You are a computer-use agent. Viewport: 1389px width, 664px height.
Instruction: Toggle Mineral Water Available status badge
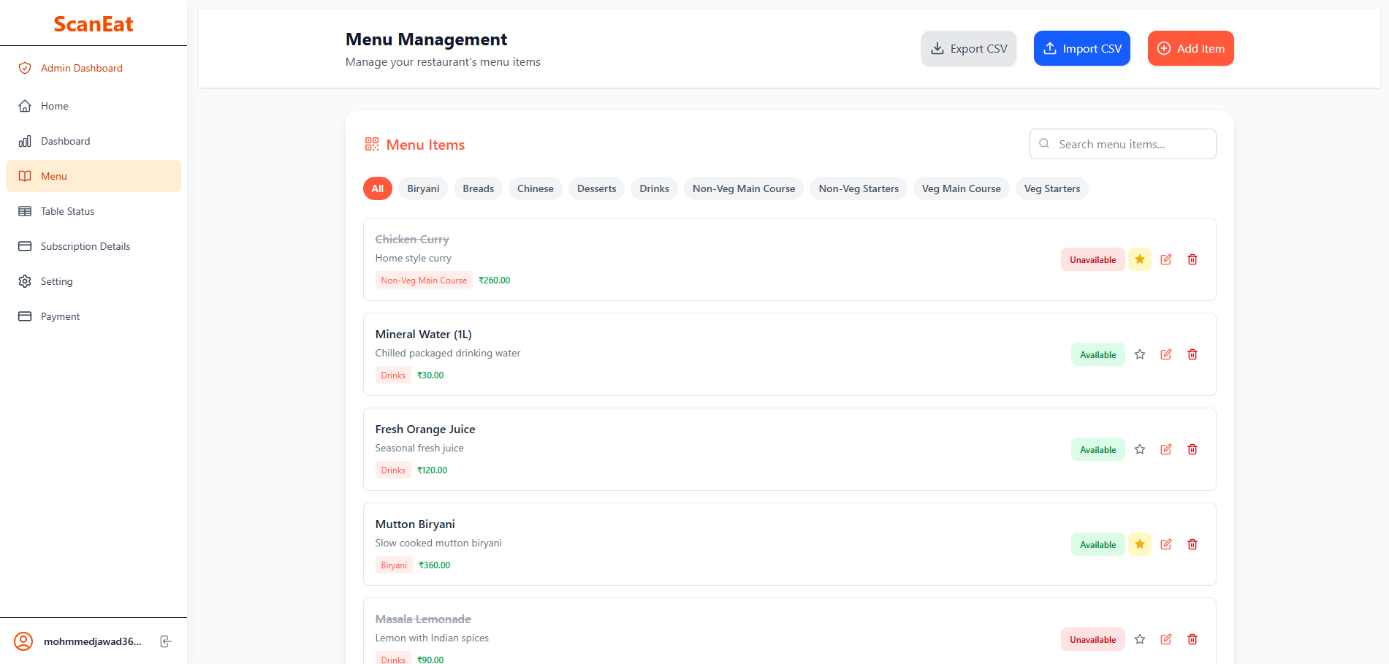coord(1098,354)
